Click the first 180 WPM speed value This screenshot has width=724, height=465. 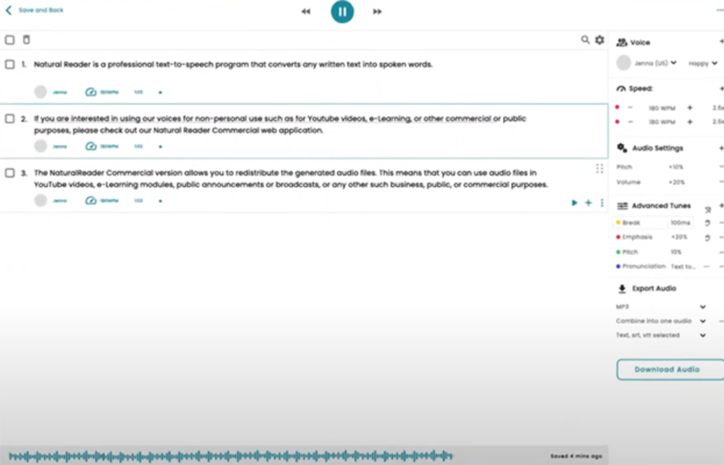(662, 108)
